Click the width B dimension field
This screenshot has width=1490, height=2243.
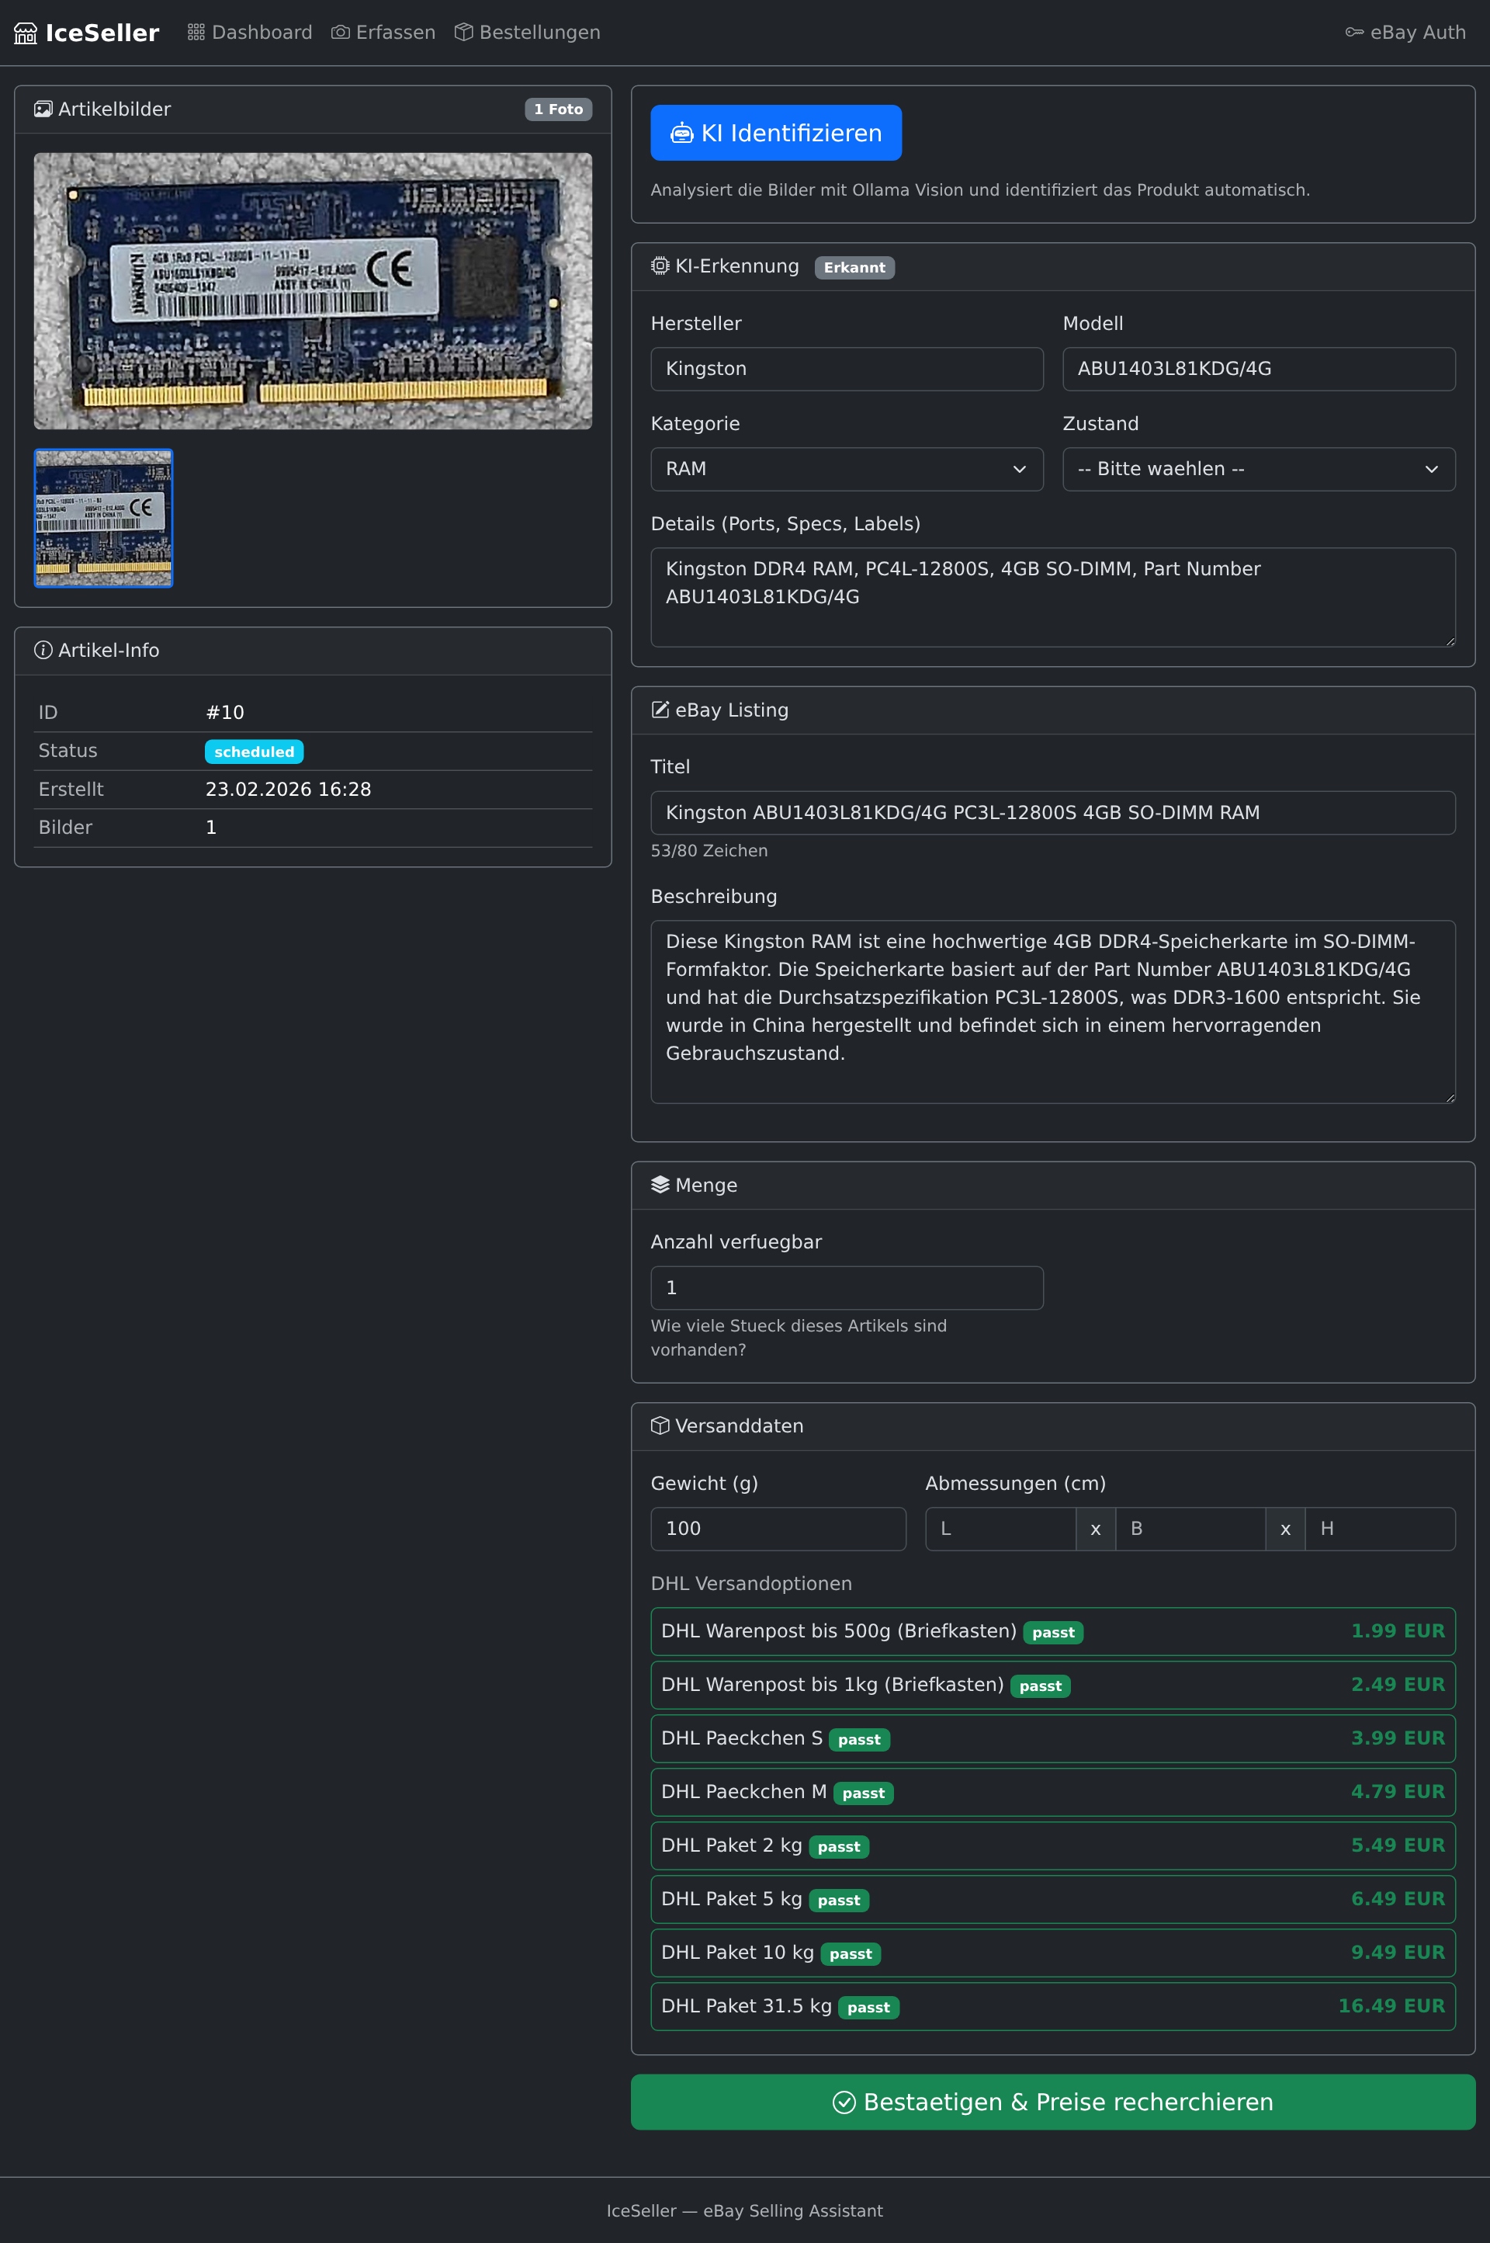1190,1528
